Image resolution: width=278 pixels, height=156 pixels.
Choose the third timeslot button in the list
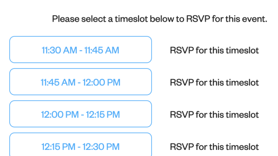point(81,114)
